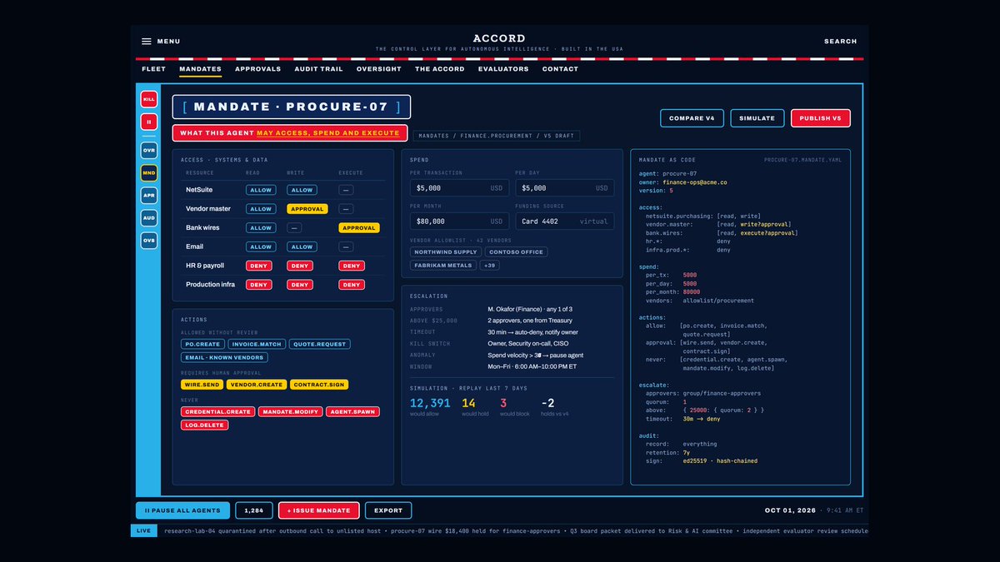
Task: Click the per month $80,000 field
Action: 459,221
